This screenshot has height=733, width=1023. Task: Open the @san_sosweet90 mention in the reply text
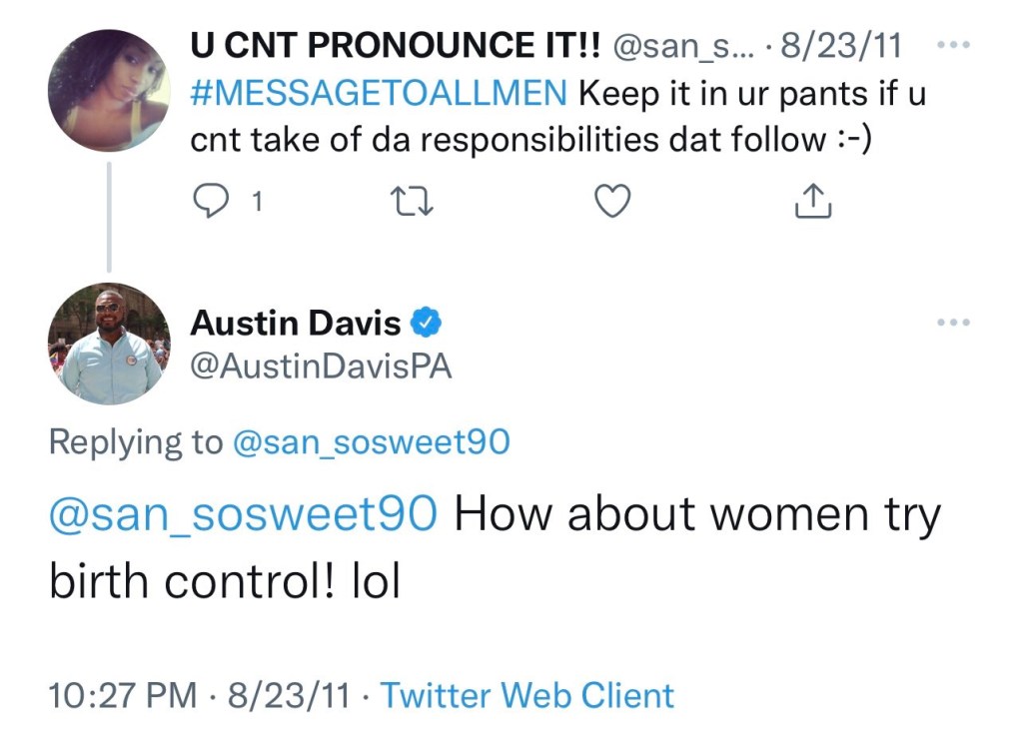[243, 515]
